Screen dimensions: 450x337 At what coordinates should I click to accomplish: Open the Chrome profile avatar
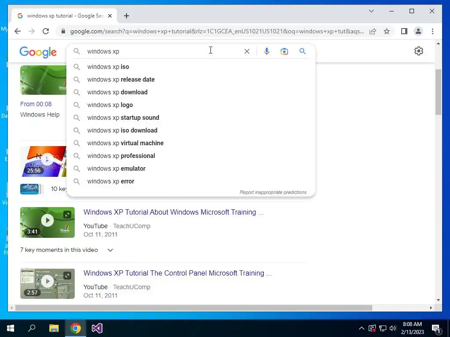418,31
